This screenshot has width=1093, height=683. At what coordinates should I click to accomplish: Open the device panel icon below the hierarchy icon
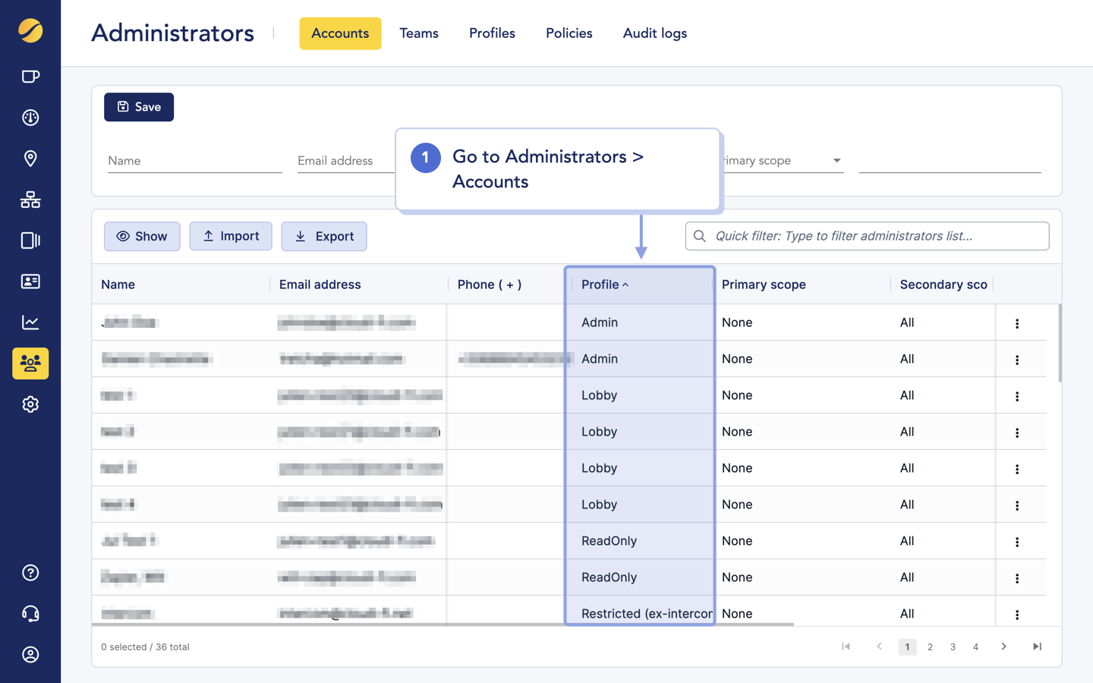(x=30, y=241)
